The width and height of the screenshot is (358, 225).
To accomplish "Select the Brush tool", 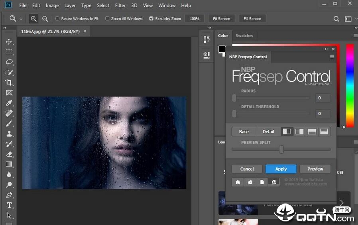I will 9,124.
